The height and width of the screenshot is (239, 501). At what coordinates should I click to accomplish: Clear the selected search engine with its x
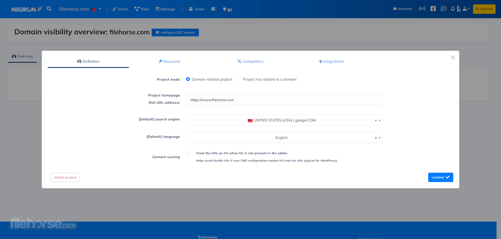click(376, 120)
